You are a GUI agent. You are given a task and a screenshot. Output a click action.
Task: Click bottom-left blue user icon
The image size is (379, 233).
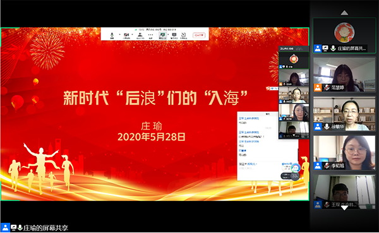coord(5,228)
